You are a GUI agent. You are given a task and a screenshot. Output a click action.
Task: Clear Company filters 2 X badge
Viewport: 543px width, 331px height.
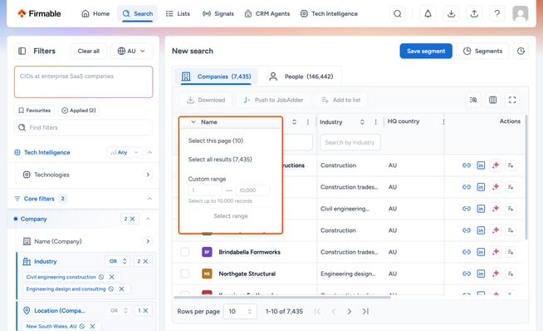[x=130, y=219]
